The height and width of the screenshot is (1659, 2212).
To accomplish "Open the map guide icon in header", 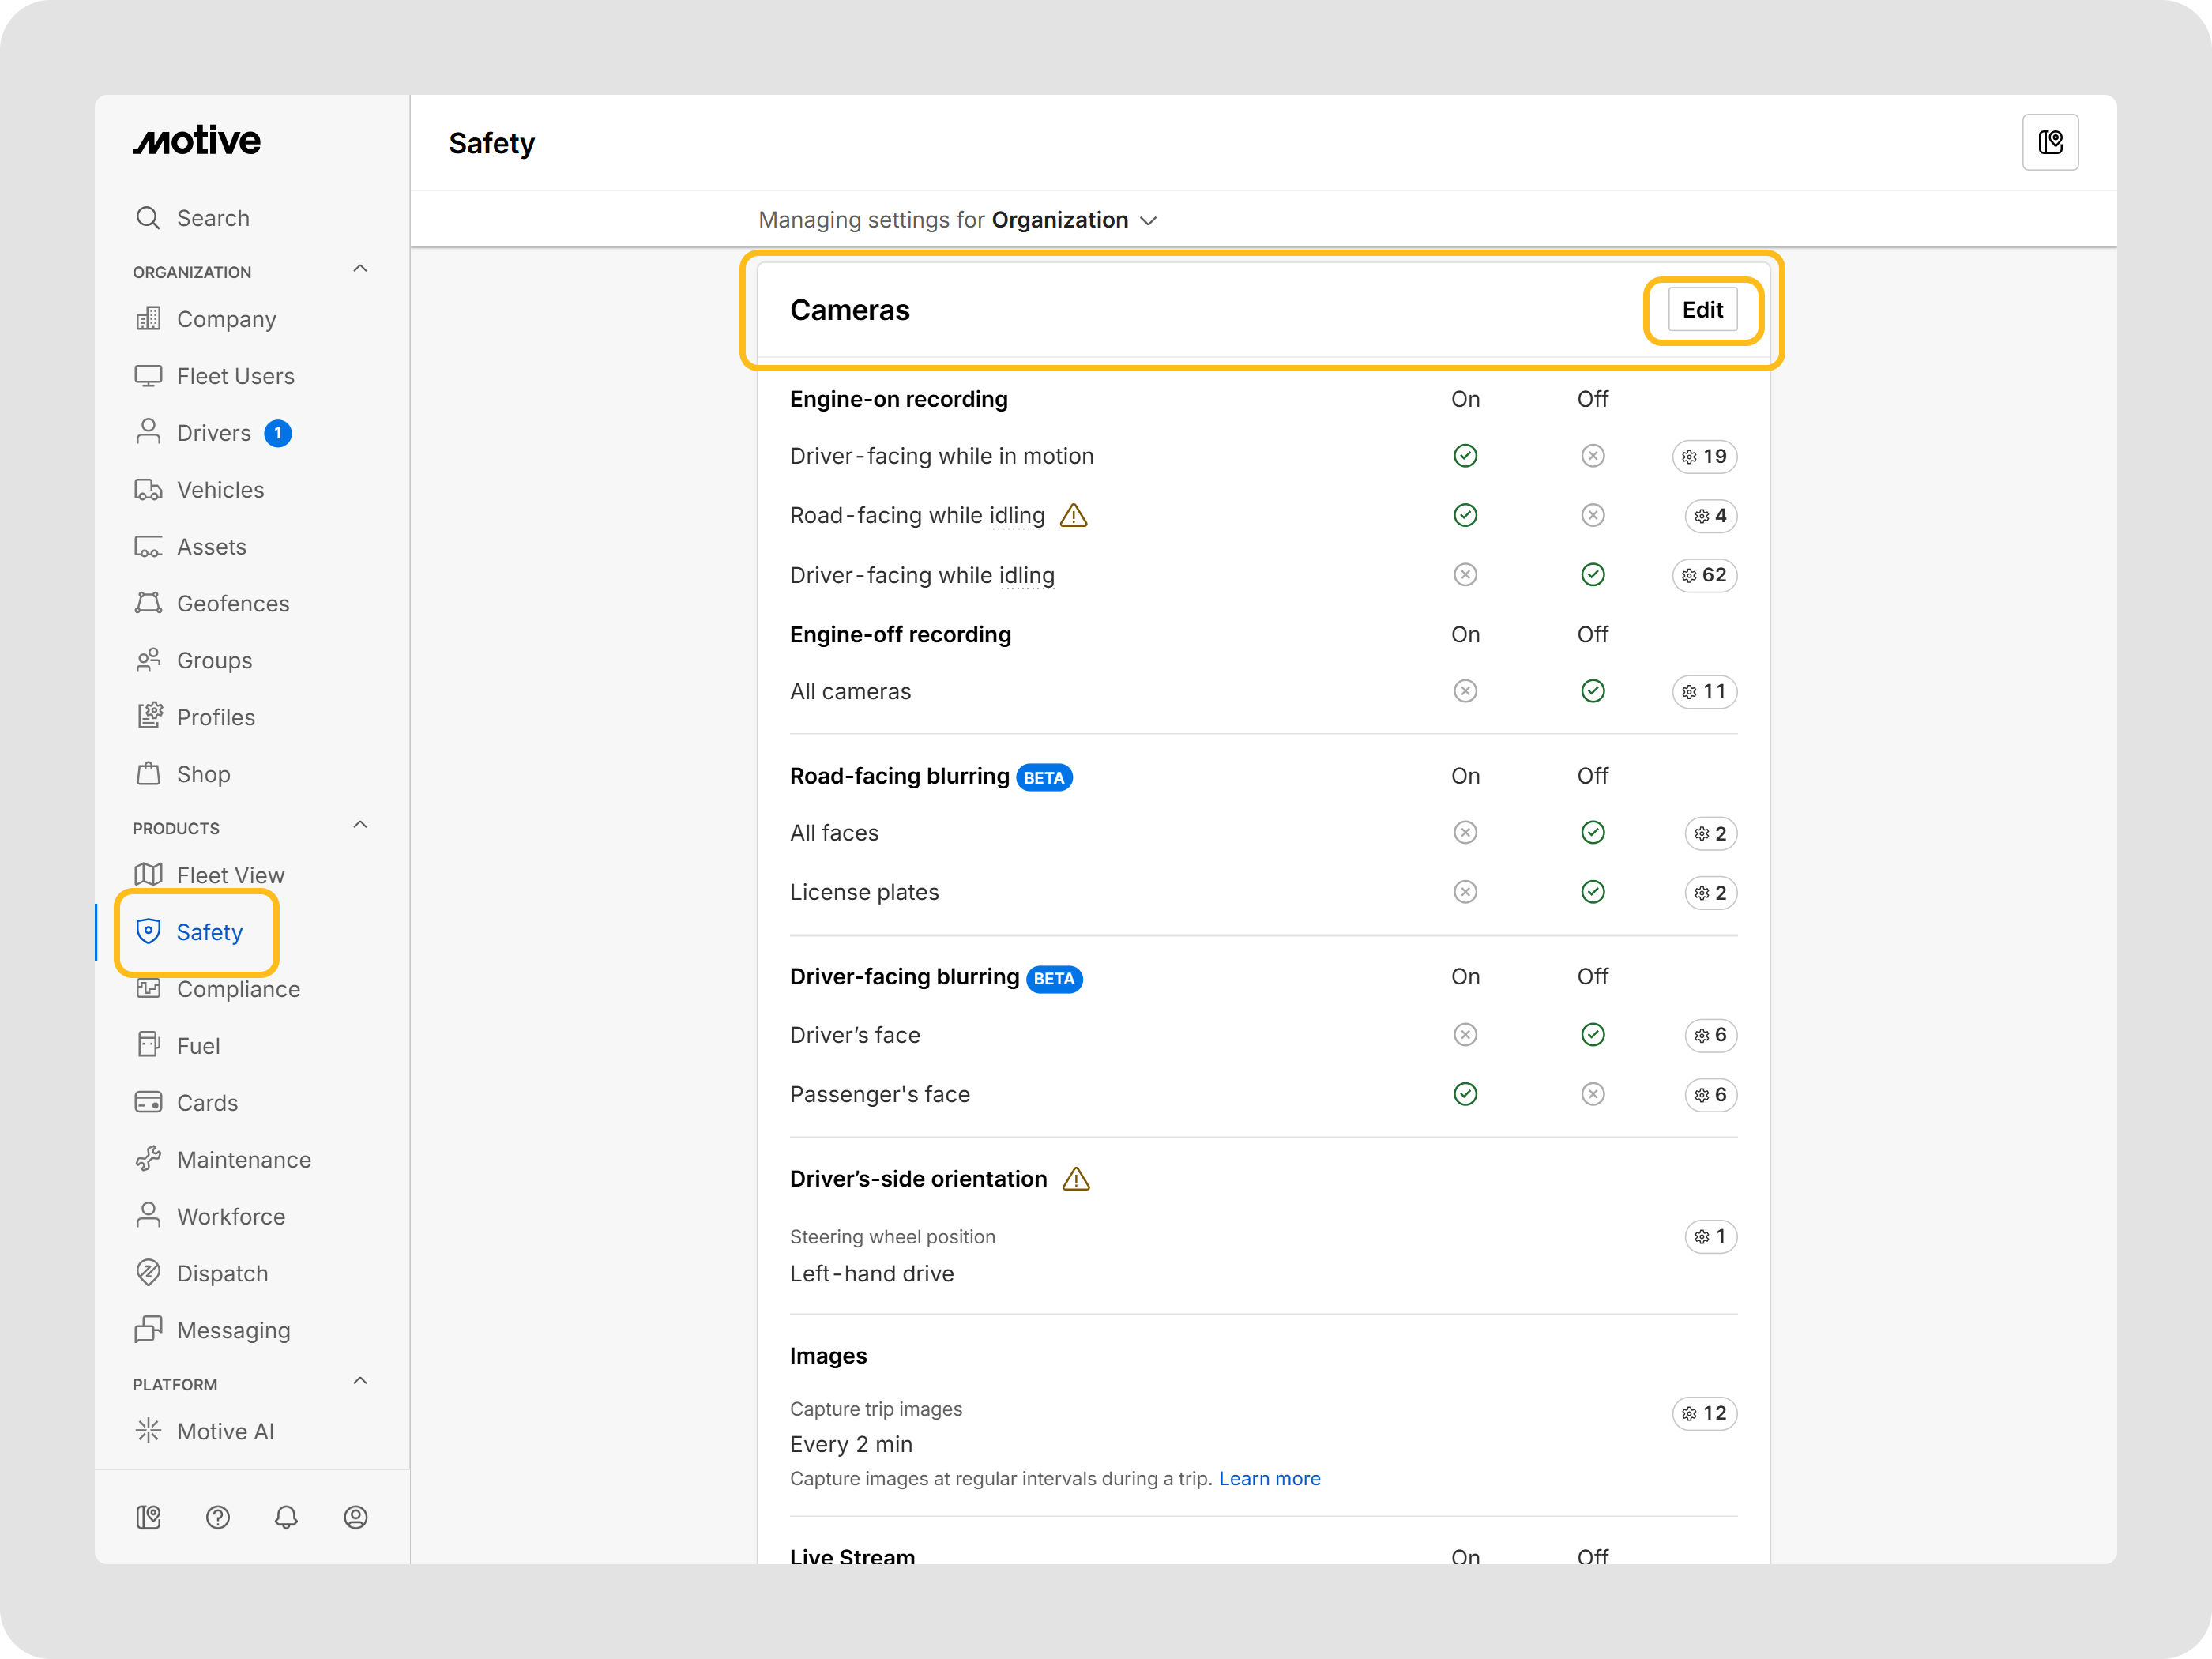I will 2050,142.
